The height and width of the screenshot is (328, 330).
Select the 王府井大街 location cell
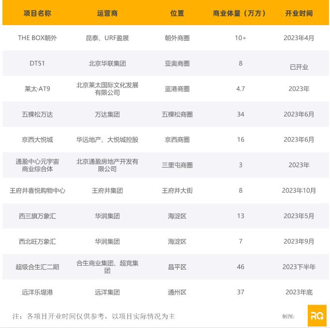[x=177, y=191]
